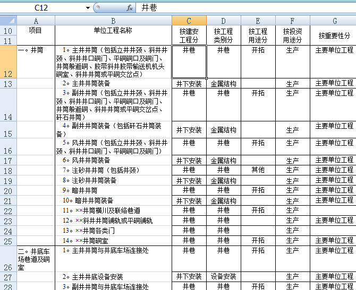Click 开拓 cell in row 25

coord(258,241)
